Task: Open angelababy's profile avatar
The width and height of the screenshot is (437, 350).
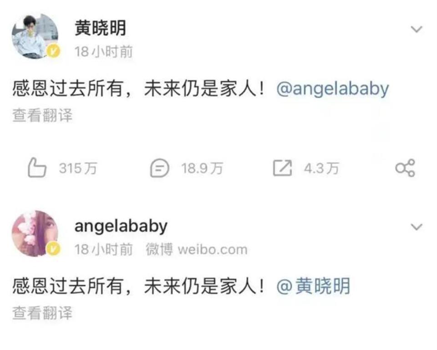Action: tap(35, 233)
